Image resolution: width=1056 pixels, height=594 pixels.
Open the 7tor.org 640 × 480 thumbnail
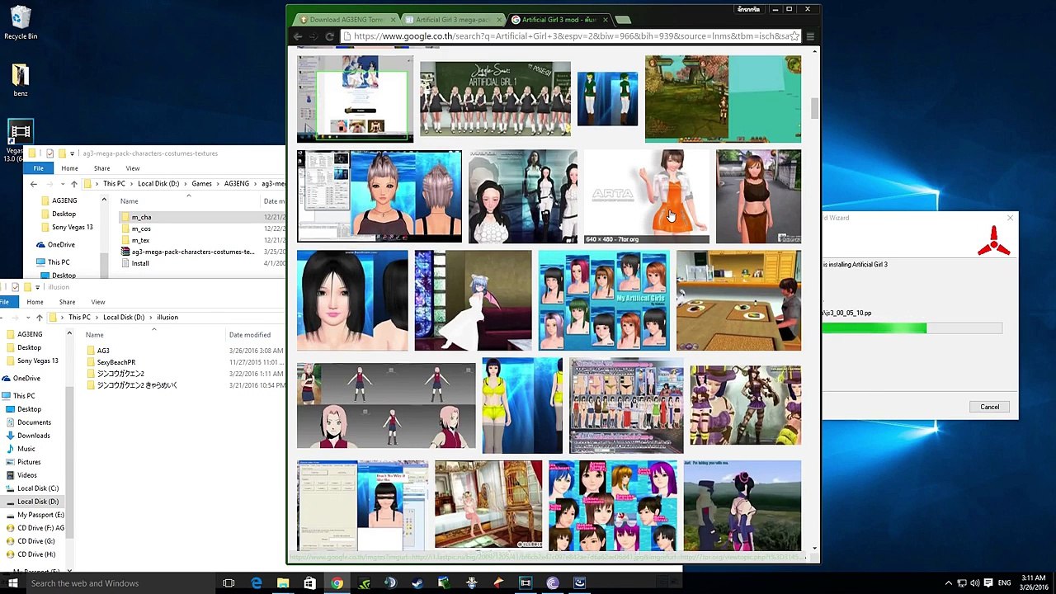tap(647, 197)
